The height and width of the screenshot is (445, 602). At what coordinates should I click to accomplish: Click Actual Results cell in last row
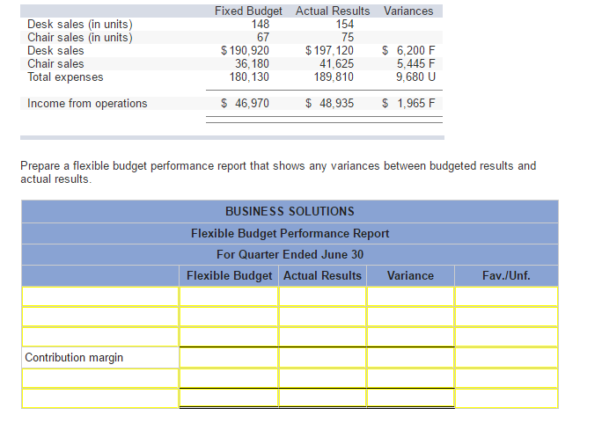pos(322,398)
